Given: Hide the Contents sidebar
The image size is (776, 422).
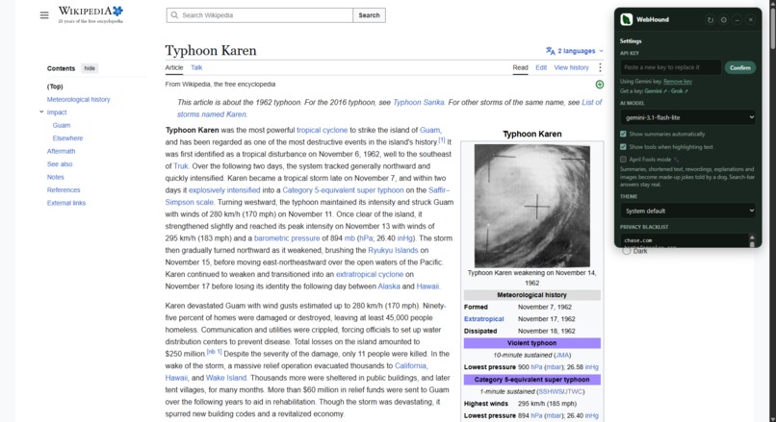Looking at the screenshot, I should (x=90, y=68).
